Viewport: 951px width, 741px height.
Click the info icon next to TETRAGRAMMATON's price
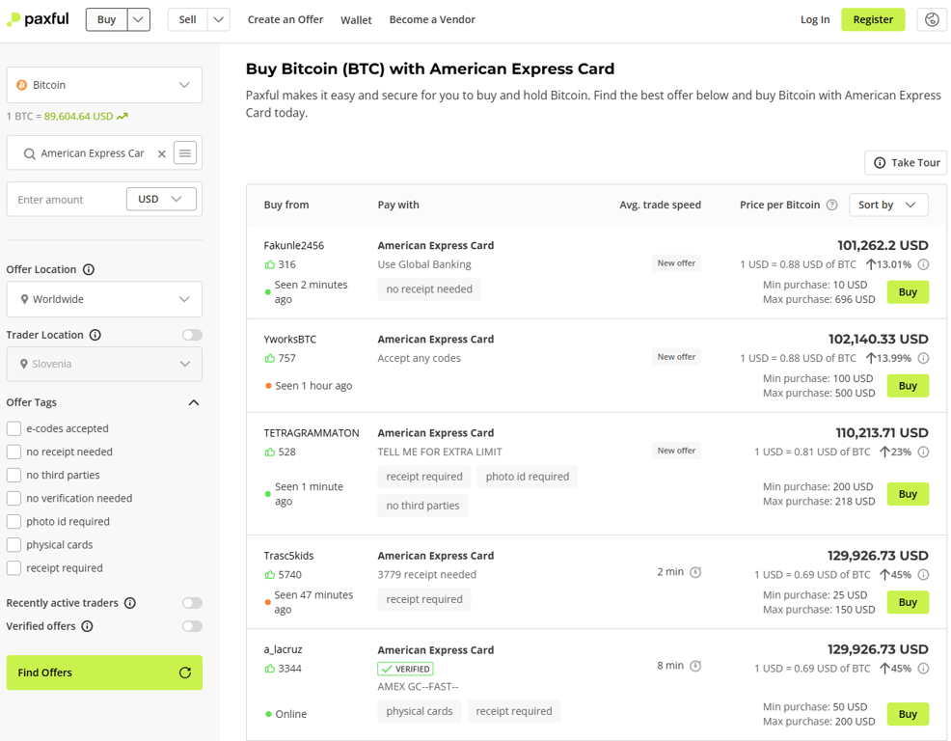923,452
